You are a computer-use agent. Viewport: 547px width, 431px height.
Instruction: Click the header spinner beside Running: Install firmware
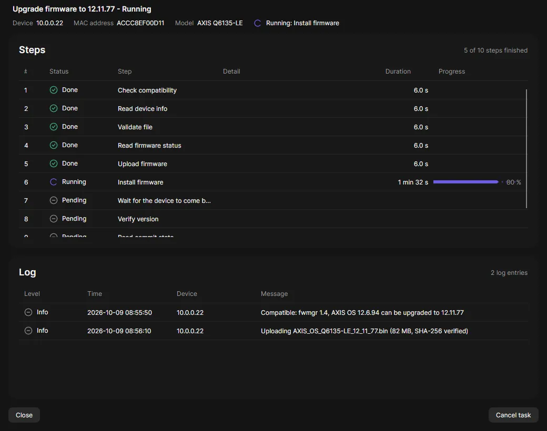[x=257, y=23]
